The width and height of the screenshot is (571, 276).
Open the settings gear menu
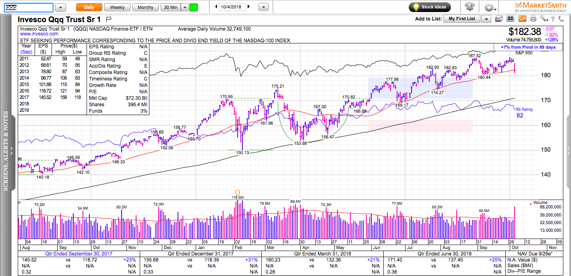click(490, 7)
